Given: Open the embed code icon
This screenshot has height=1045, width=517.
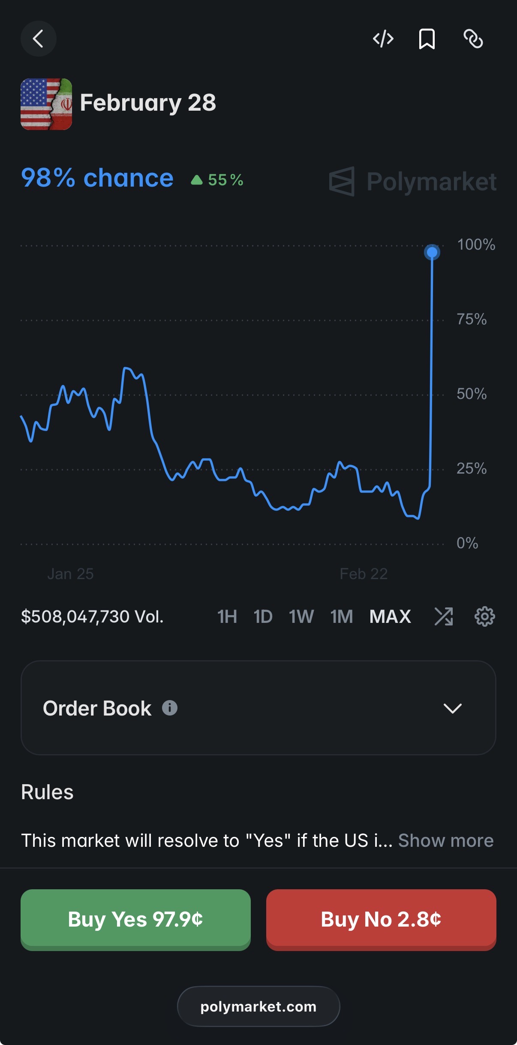Looking at the screenshot, I should coord(383,39).
